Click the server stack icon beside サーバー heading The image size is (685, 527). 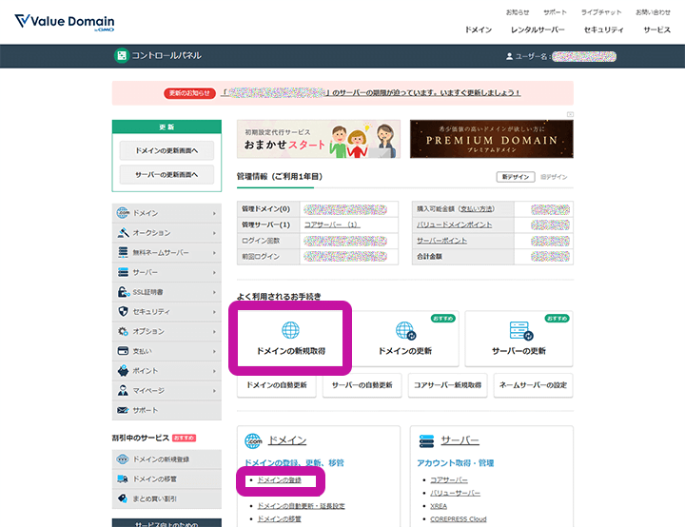[x=427, y=440]
